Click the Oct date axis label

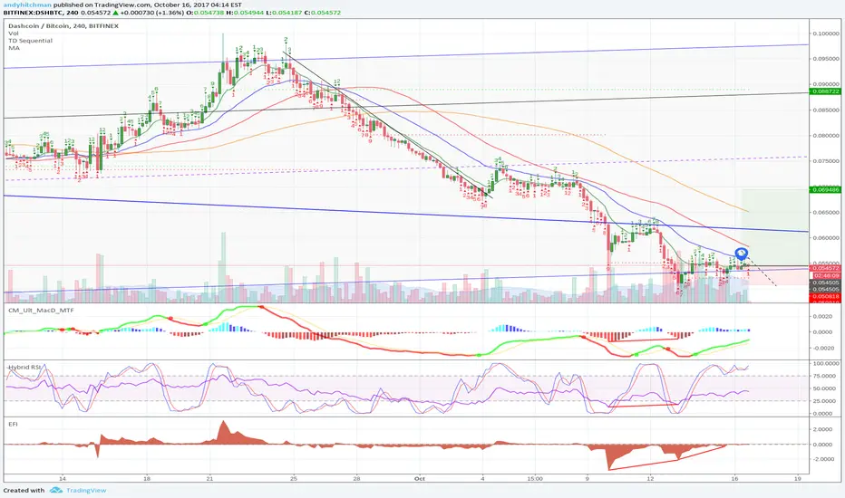(420, 479)
